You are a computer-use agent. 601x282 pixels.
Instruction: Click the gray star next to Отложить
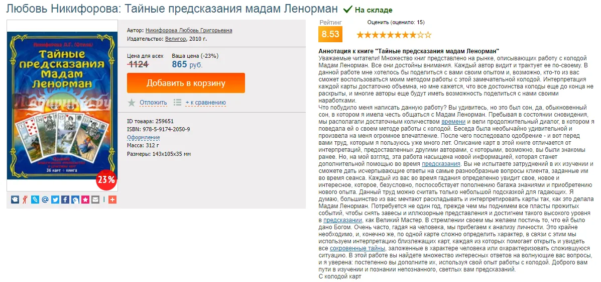coord(132,103)
